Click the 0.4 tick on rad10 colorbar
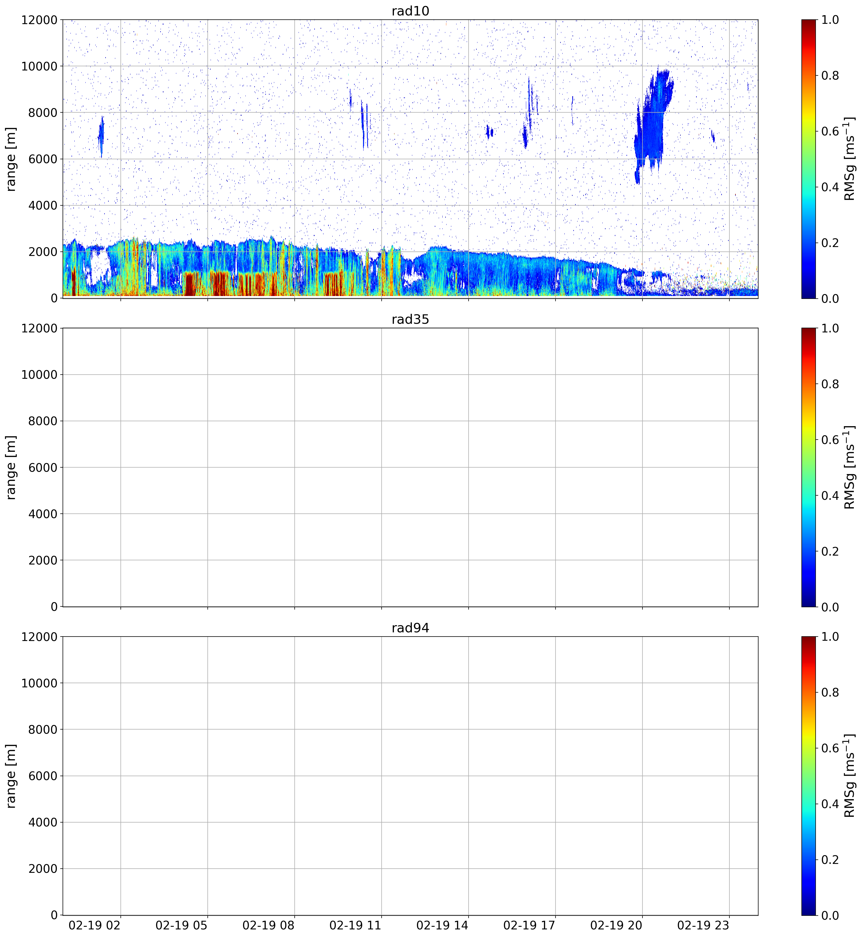 coord(830,187)
